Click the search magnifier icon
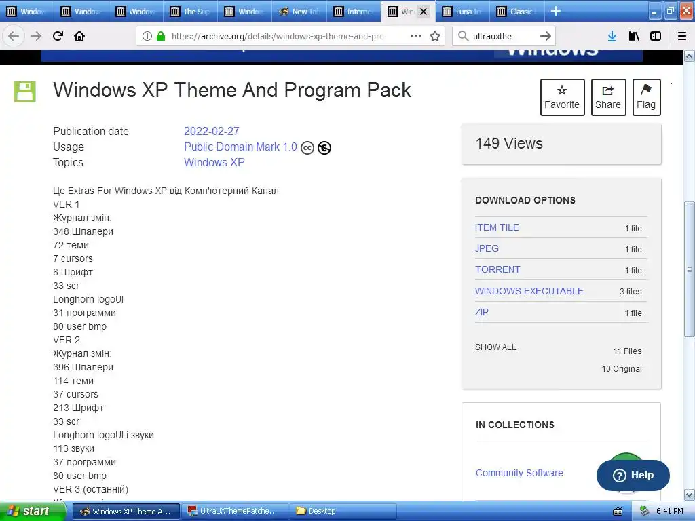Screen dimensions: 695x521 click(x=463, y=36)
